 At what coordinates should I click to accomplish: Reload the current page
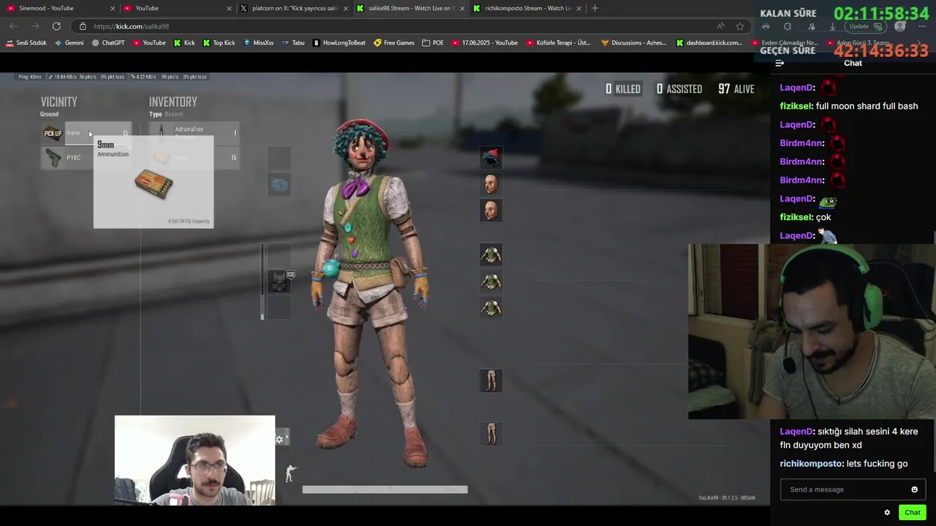click(x=56, y=26)
